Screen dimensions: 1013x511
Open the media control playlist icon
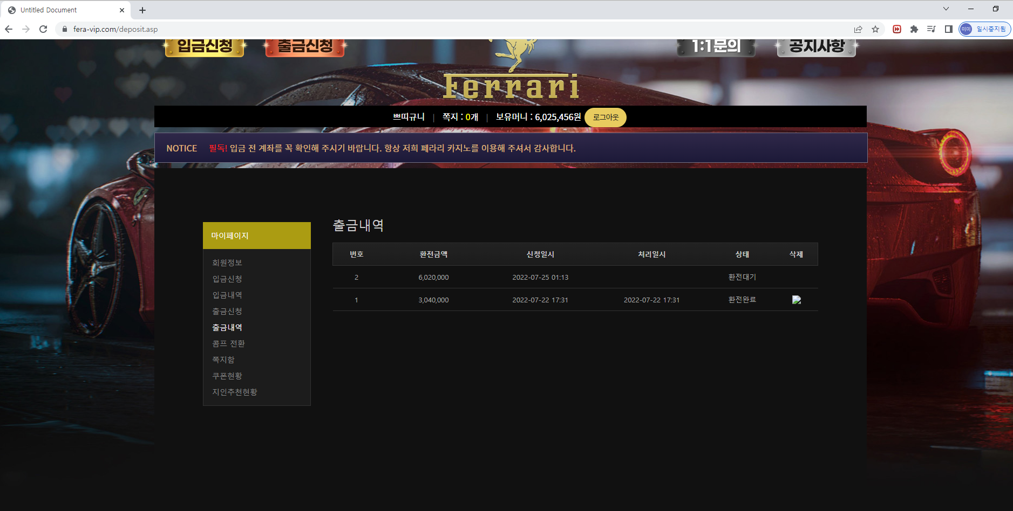pyautogui.click(x=932, y=29)
